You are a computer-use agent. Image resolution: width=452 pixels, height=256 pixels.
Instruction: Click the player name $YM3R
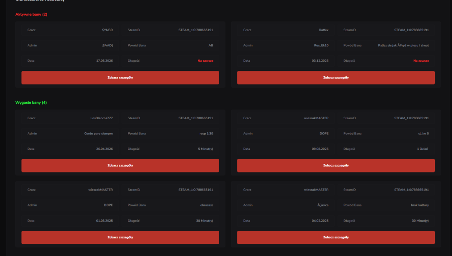click(x=107, y=30)
